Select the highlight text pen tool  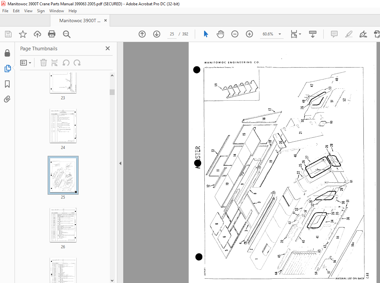tap(349, 34)
